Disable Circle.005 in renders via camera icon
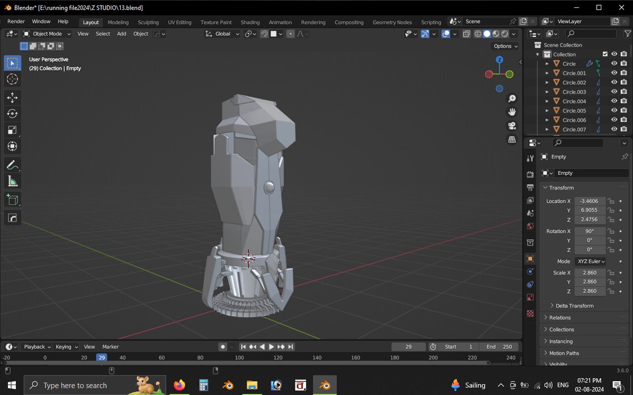 click(624, 111)
